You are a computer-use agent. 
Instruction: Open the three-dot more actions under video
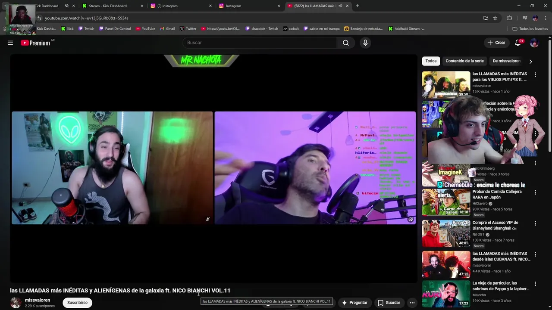tap(412, 303)
